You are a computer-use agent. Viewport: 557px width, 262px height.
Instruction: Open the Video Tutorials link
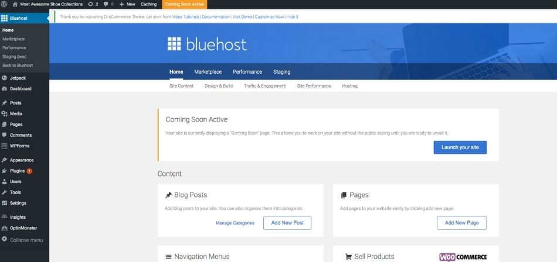(186, 16)
